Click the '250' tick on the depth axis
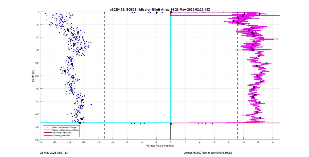The image size is (309, 157). point(37,76)
